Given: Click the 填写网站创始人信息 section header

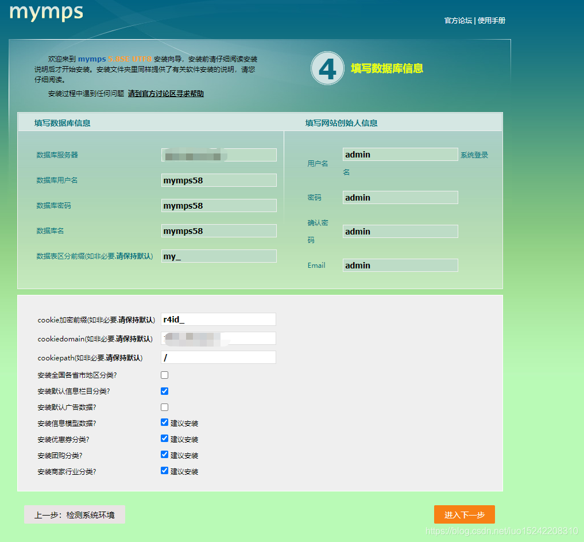Looking at the screenshot, I should point(341,123).
